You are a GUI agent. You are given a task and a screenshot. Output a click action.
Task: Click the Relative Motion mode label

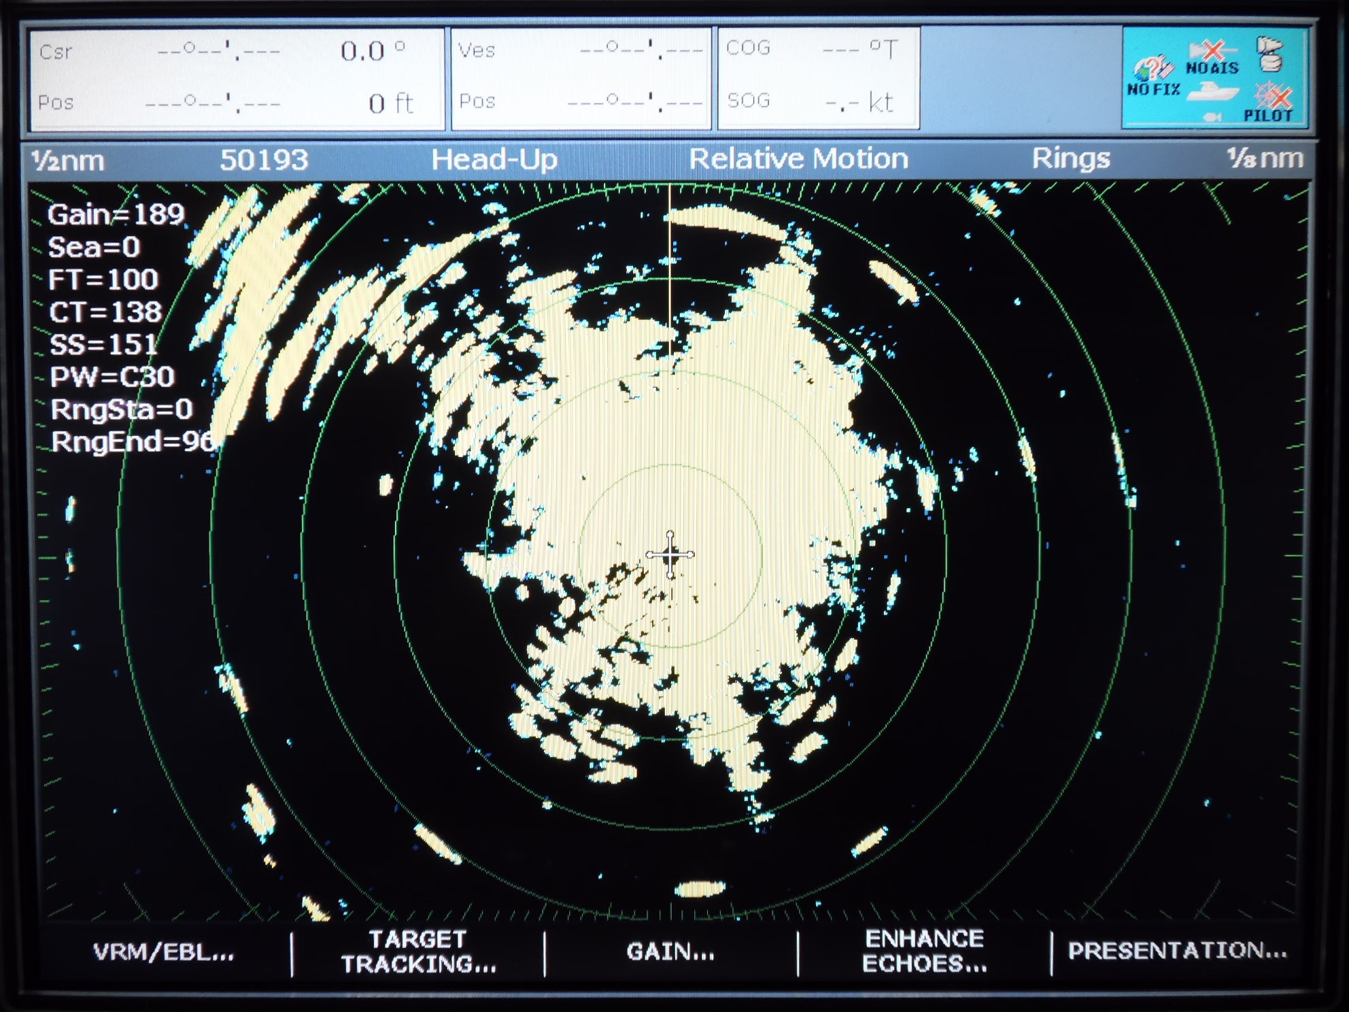click(799, 158)
